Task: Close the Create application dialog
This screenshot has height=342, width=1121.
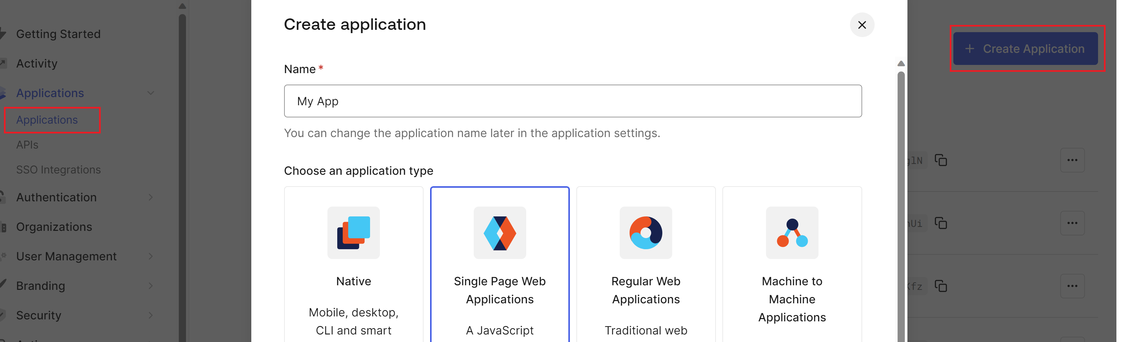Action: tap(861, 25)
